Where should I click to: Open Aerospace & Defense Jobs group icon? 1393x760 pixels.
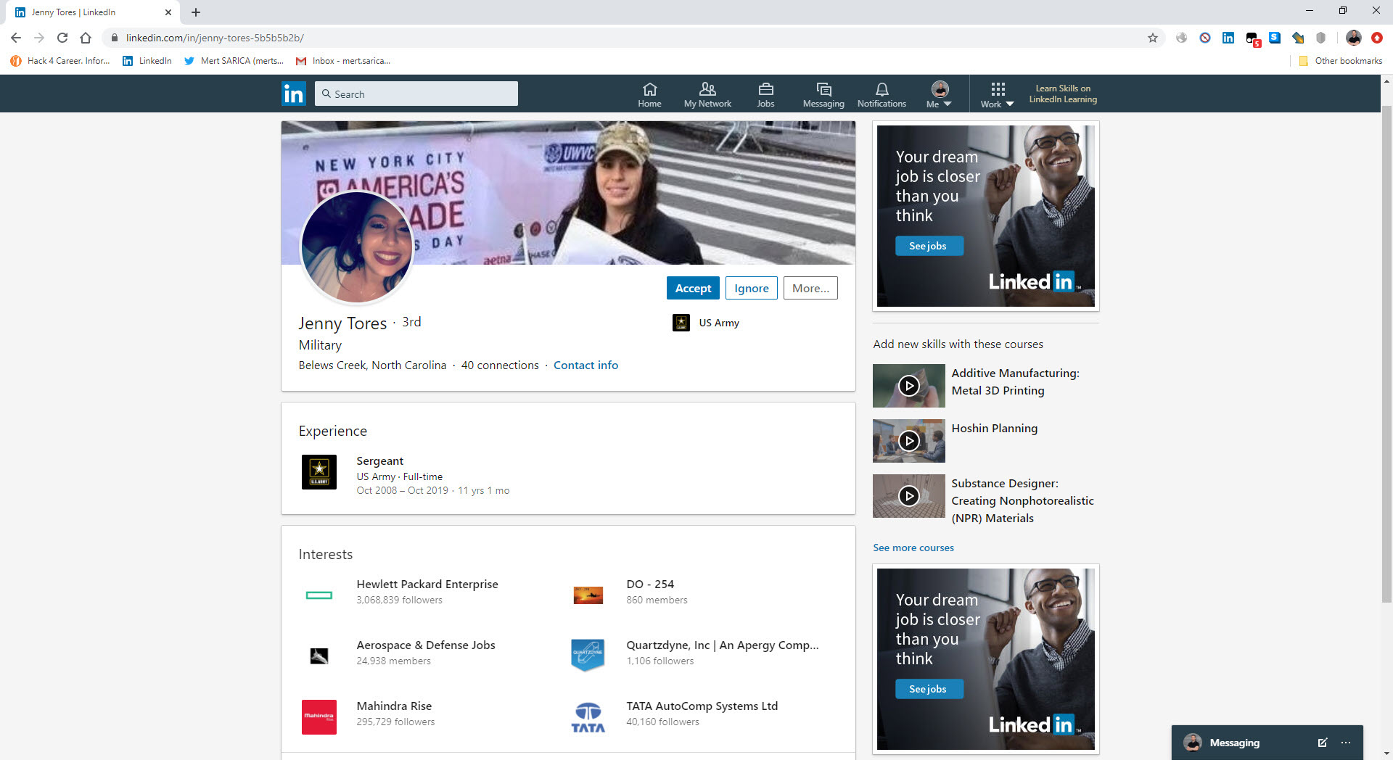pos(319,656)
